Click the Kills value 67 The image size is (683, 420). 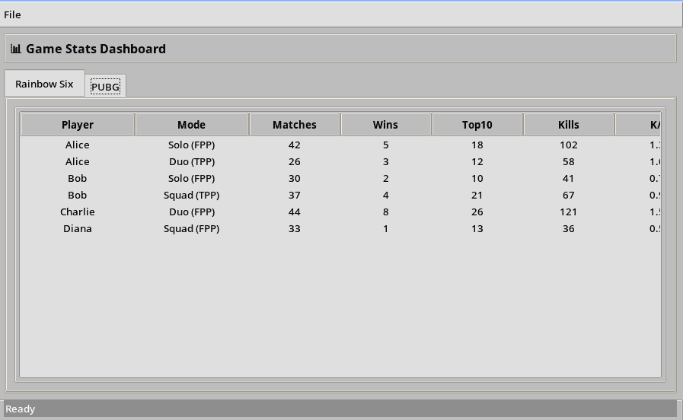(569, 195)
